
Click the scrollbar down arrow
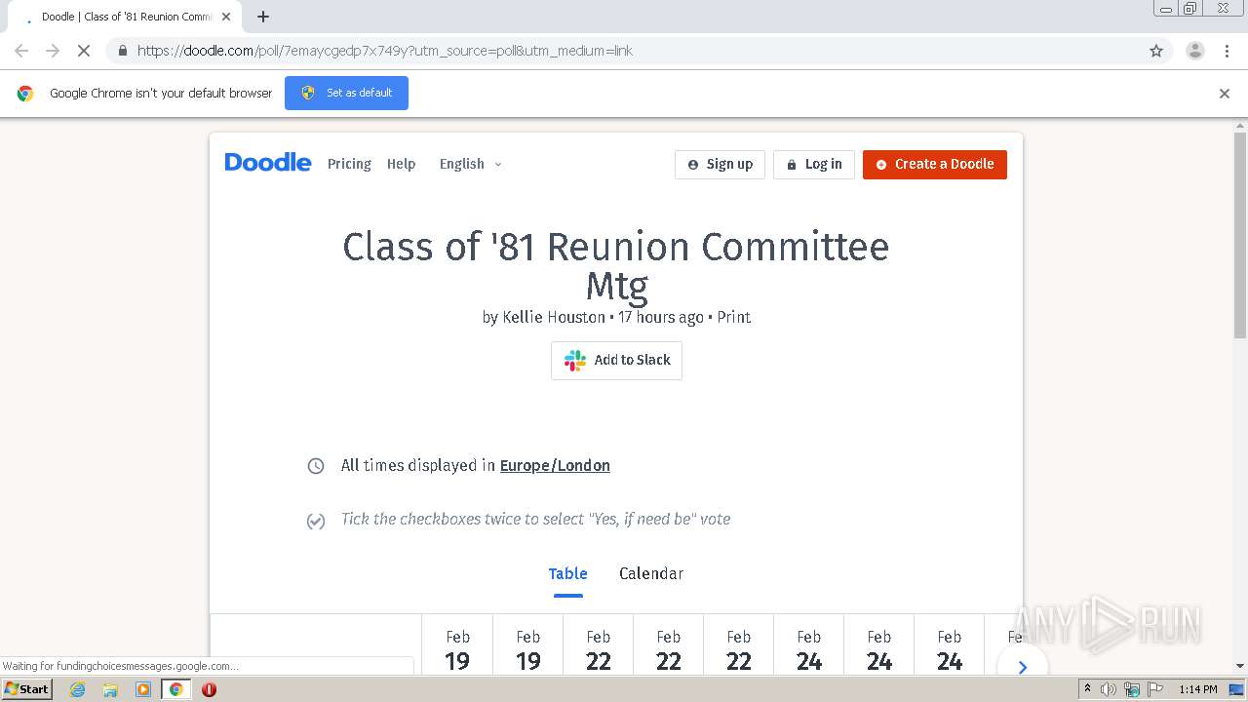[1240, 666]
